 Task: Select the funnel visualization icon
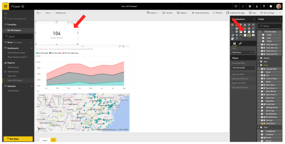coord(237,35)
